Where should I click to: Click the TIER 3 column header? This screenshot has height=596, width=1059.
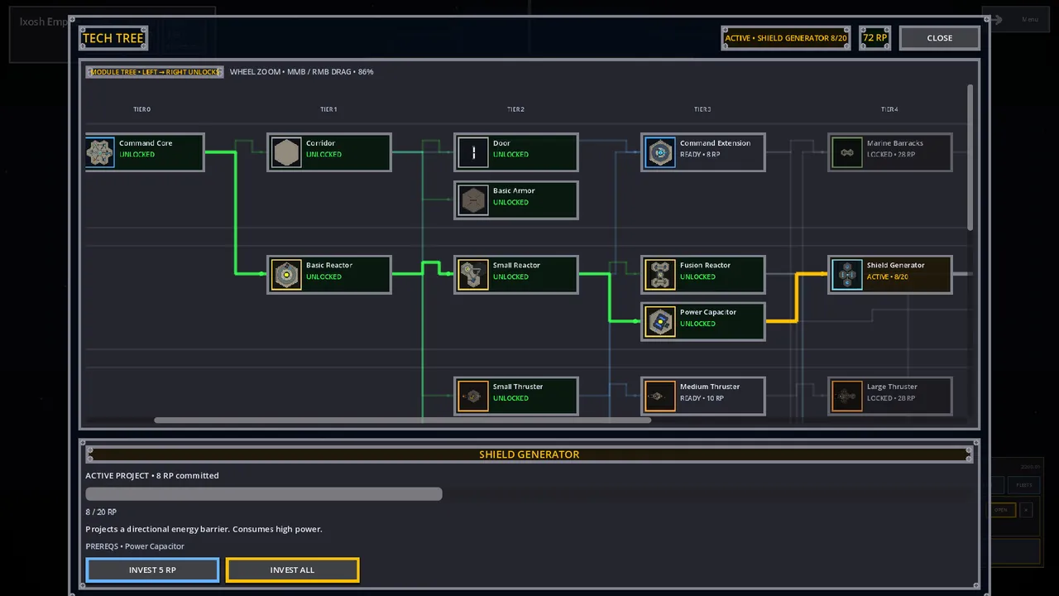702,109
